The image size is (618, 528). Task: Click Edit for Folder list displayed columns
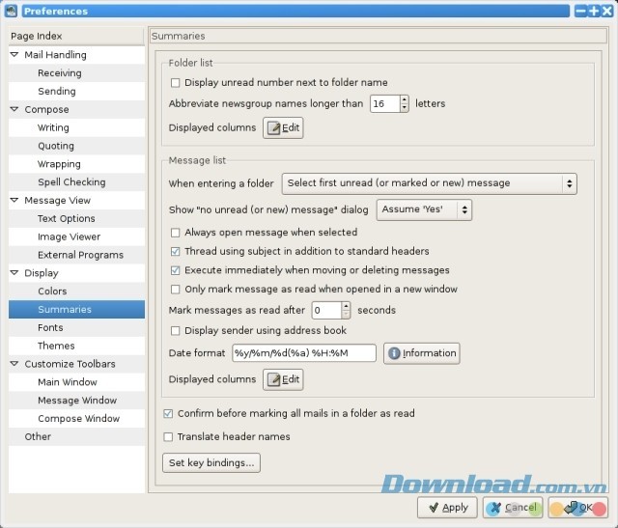tap(283, 128)
